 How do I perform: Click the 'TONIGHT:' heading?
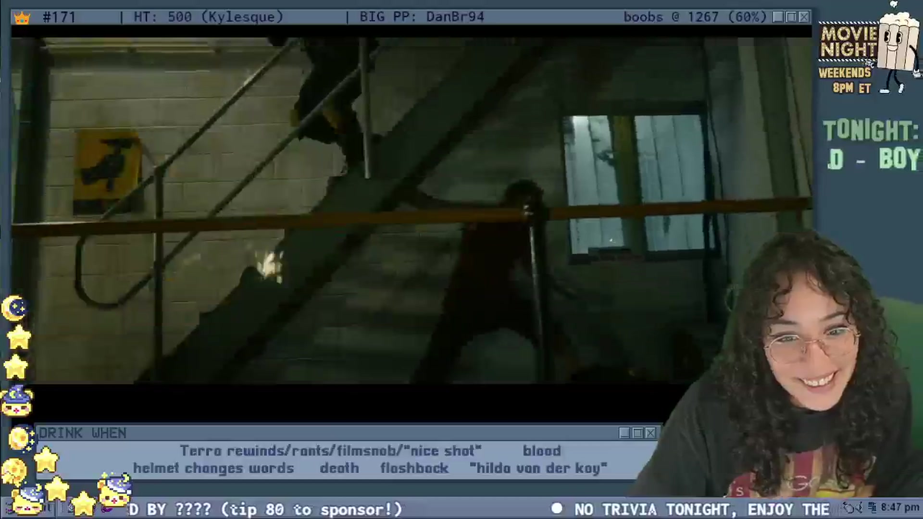[x=871, y=130]
